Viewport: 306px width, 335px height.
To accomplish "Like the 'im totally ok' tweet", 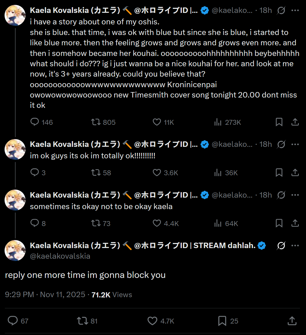I will [157, 173].
